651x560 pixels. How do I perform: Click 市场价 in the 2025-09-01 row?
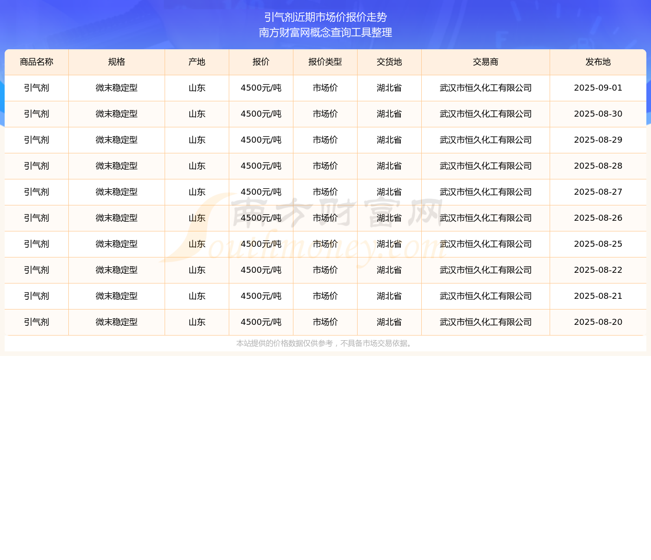pos(325,88)
